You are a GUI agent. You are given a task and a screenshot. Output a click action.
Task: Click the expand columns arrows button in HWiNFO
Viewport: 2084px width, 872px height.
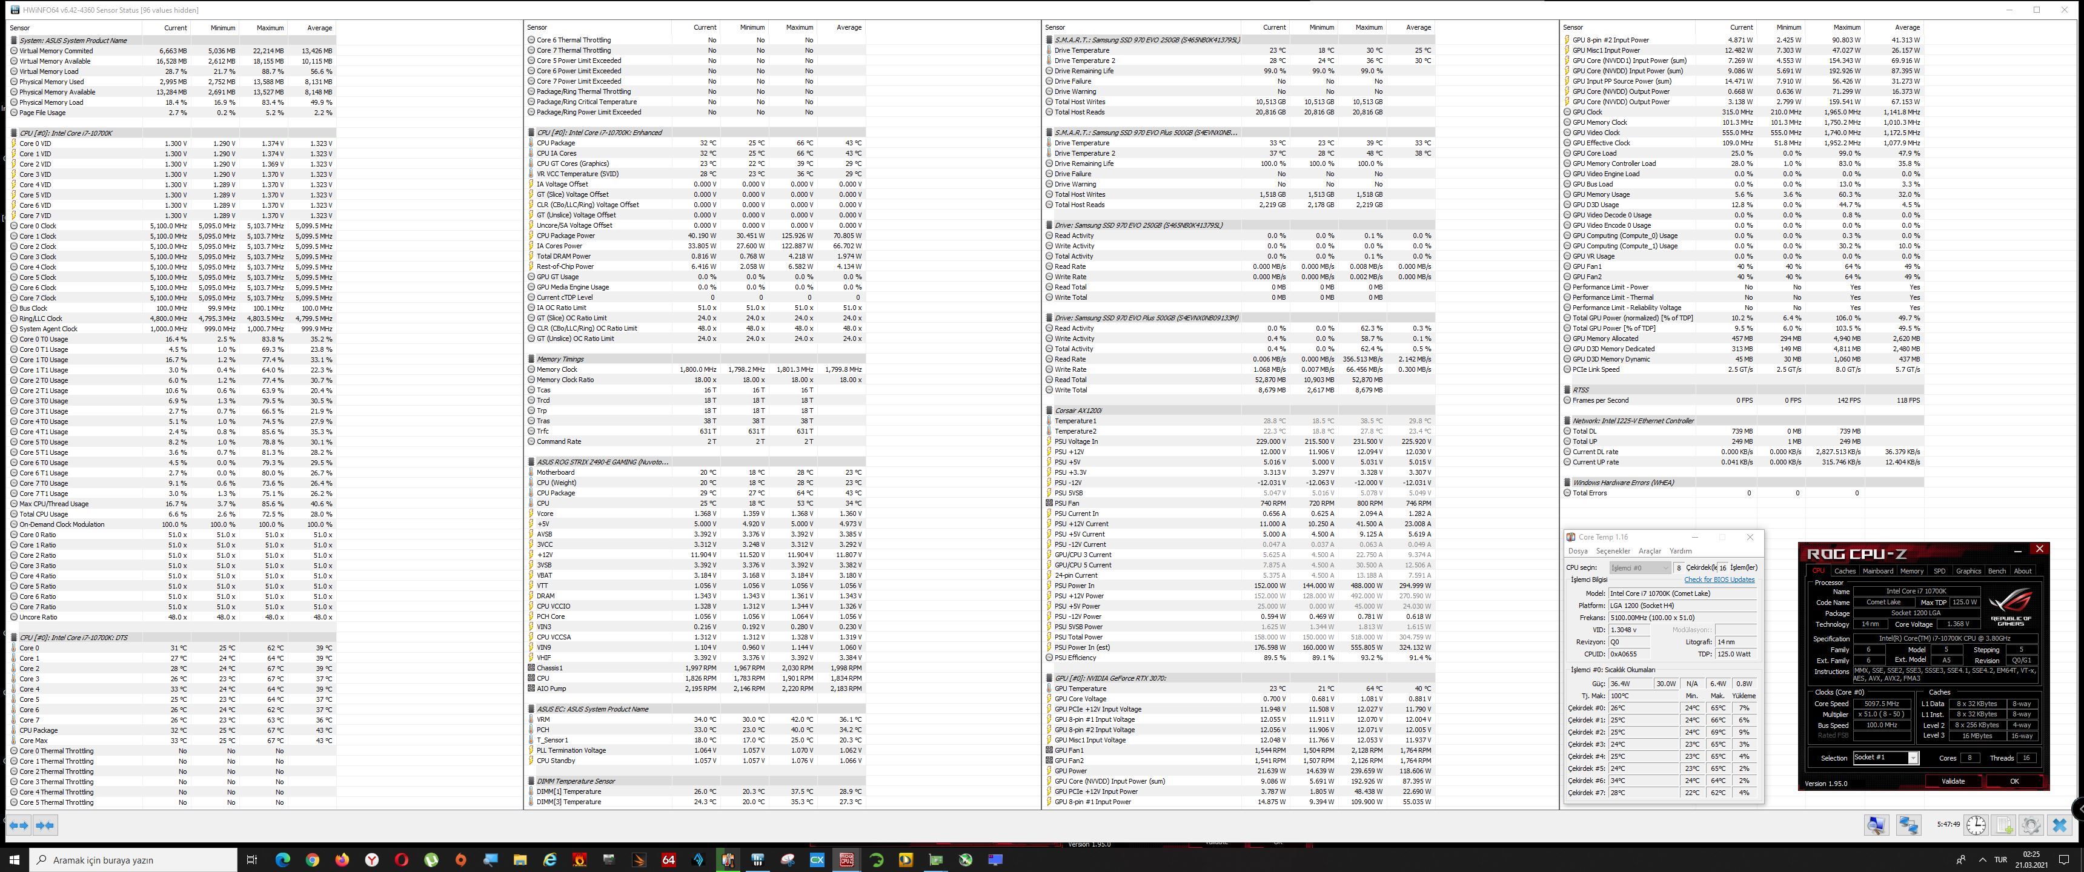point(19,825)
